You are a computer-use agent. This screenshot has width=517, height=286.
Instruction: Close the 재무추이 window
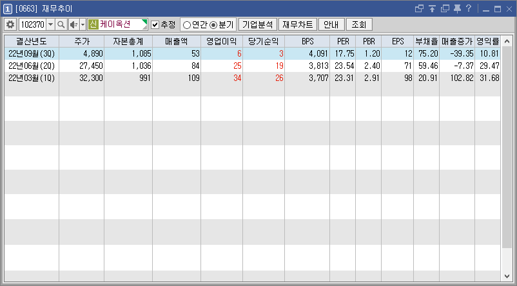(509, 9)
